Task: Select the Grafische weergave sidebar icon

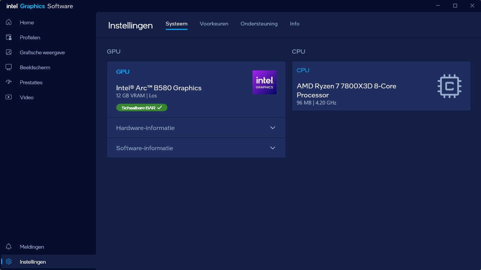Action: pos(9,52)
